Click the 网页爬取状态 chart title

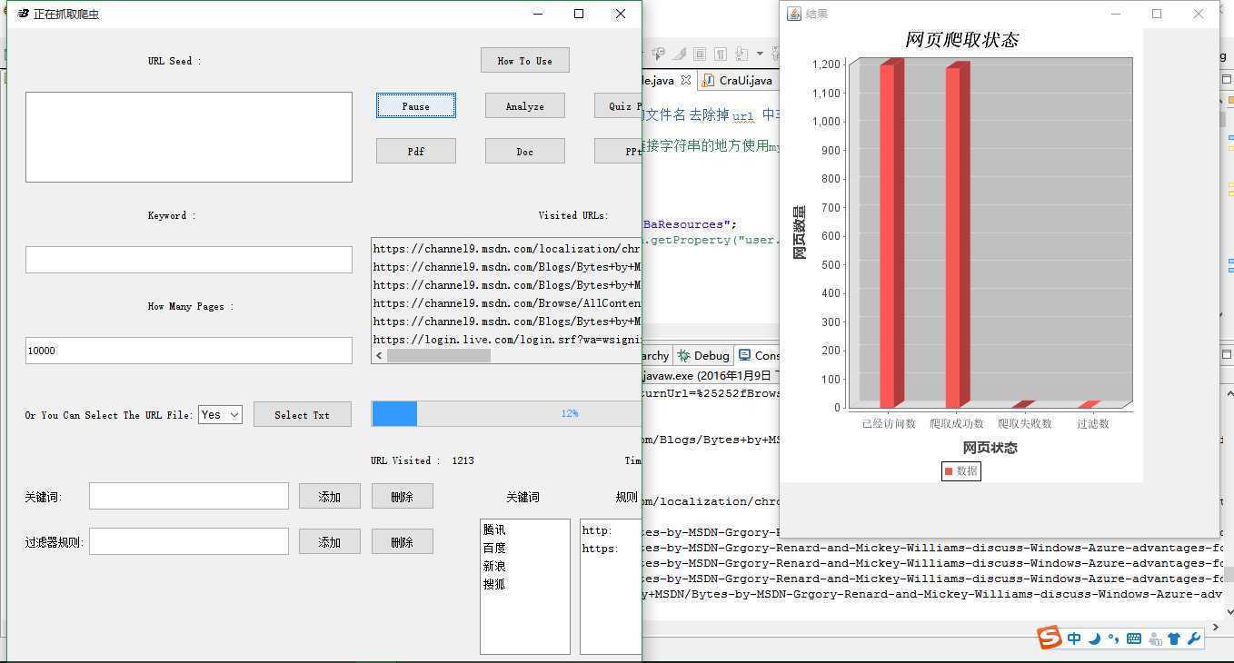pos(961,39)
